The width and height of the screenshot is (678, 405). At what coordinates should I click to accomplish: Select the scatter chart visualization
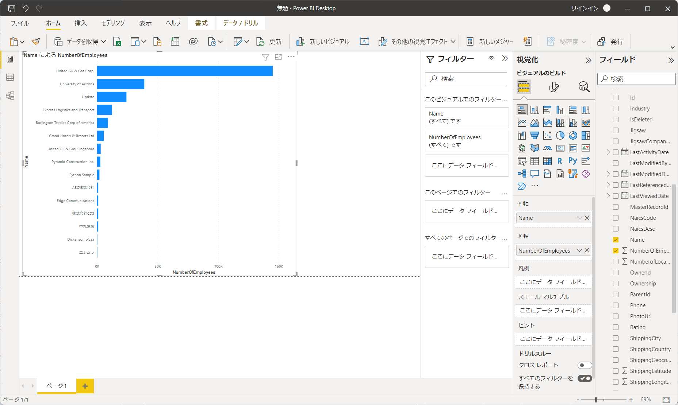coord(547,136)
